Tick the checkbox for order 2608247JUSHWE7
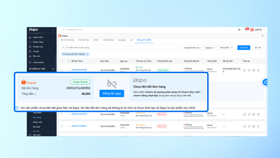Image resolution: width=280 pixels, height=158 pixels. coord(62,114)
